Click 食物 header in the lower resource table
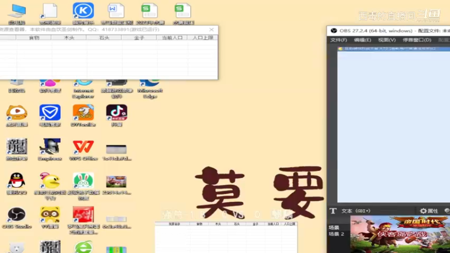Viewport: 450px width, 253px height. (x=199, y=224)
